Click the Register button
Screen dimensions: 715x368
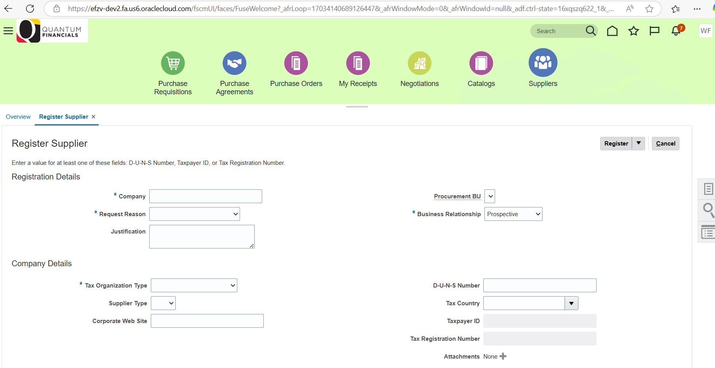click(x=616, y=143)
